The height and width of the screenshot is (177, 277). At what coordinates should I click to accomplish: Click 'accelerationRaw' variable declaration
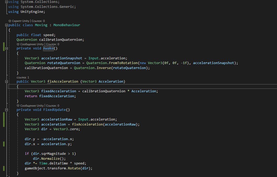57,119
